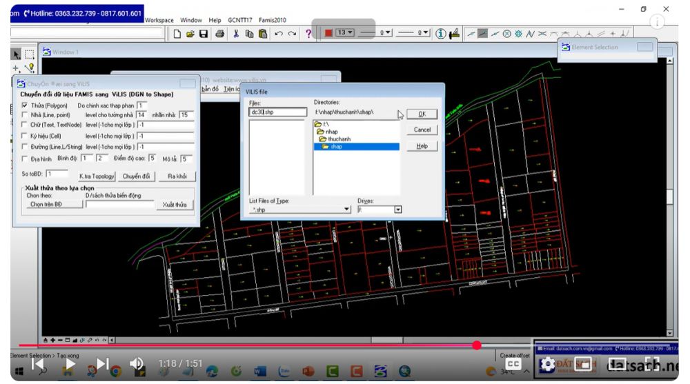
Task: Uncheck the Thửa (Polygon) checkbox
Action: pos(25,105)
